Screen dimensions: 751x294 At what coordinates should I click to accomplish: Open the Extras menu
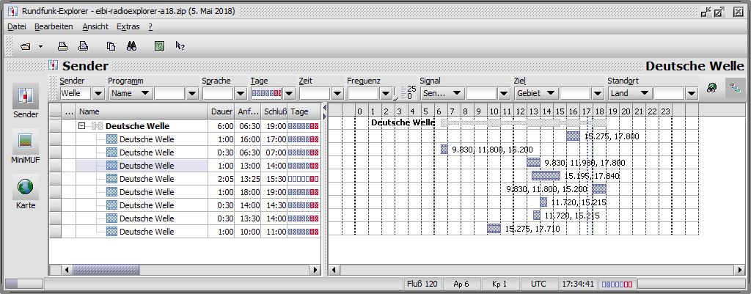coord(128,26)
